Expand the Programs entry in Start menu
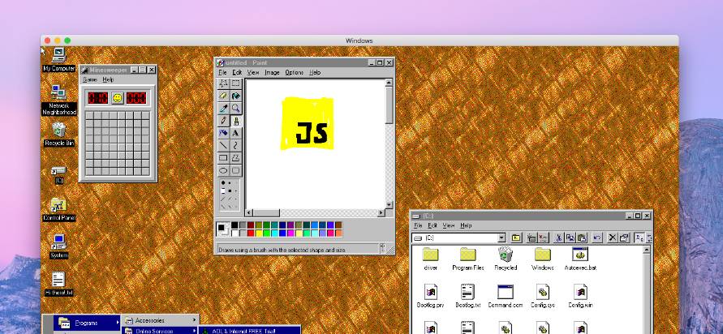723x334 pixels. pyautogui.click(x=87, y=323)
